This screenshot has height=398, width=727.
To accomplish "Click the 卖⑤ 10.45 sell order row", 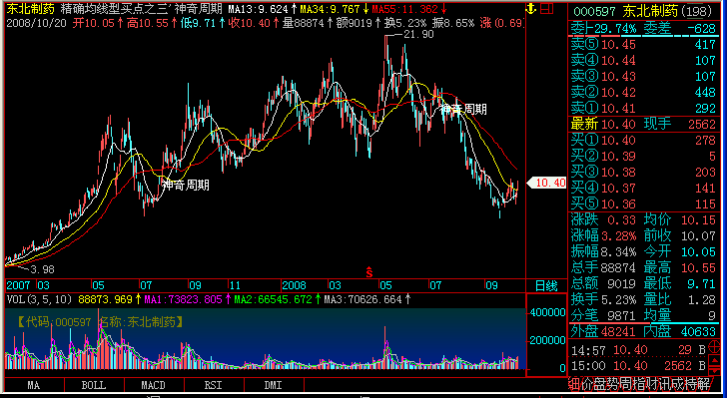I will click(x=643, y=45).
